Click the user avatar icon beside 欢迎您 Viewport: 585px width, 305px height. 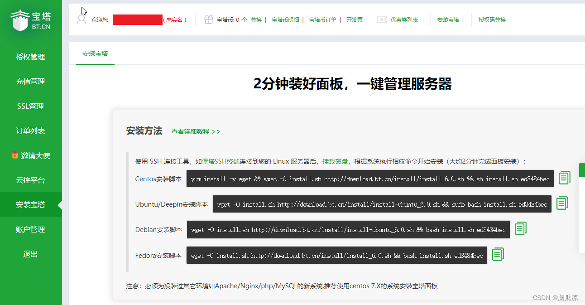click(x=82, y=19)
